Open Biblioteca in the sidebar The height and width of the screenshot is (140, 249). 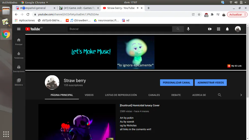tap(19, 82)
